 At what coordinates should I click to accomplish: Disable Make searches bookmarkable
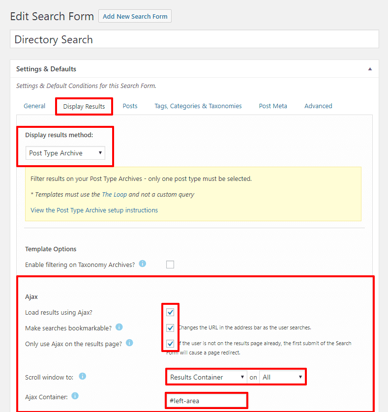pos(170,327)
